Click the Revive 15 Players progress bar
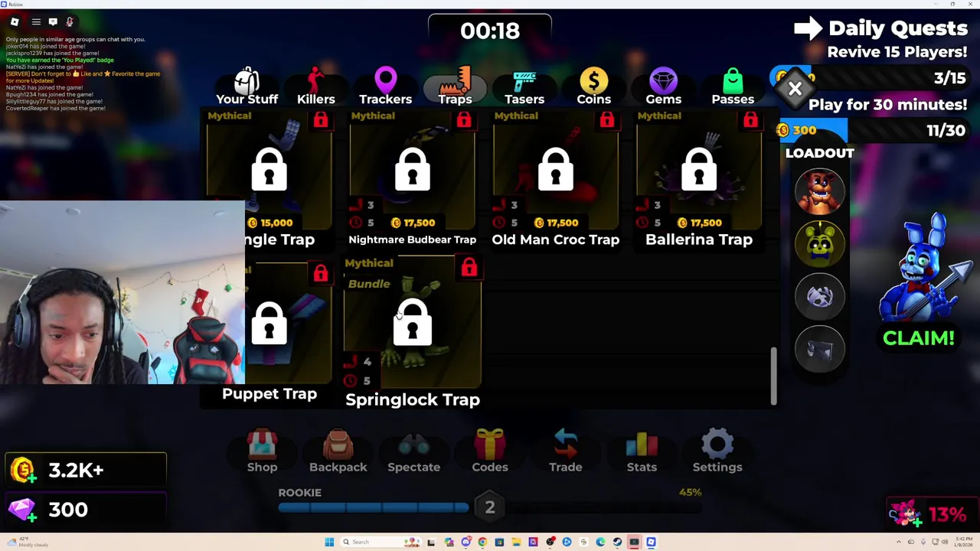This screenshot has width=980, height=551. point(869,77)
